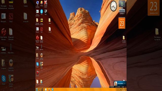Open the taskbar date and time display
The height and width of the screenshot is (91, 162).
tap(124, 89)
